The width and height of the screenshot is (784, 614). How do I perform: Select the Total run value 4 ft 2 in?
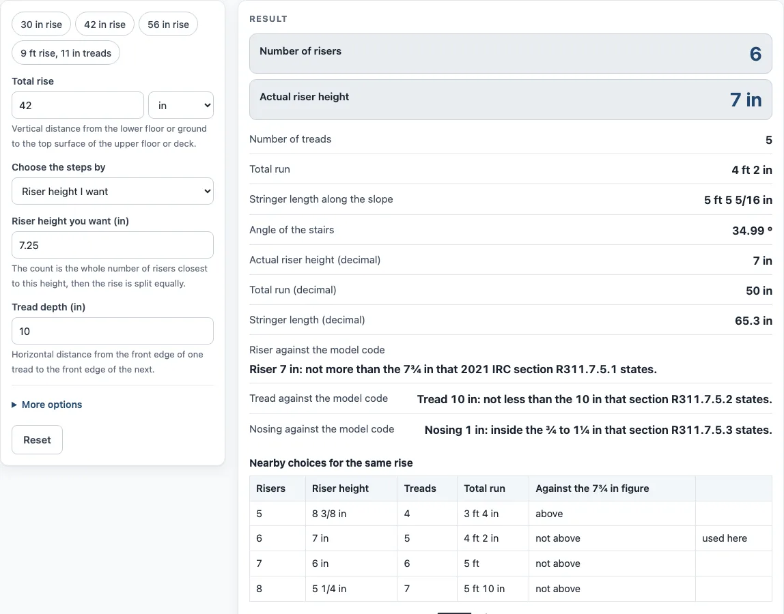click(751, 170)
